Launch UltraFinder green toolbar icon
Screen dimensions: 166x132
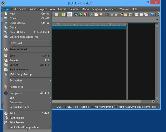81,14
